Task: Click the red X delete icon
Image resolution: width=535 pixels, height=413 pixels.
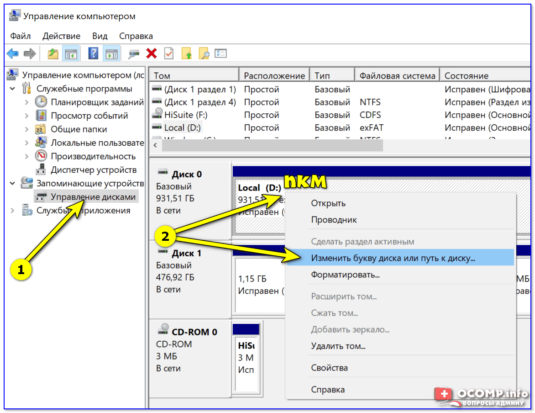Action: tap(151, 54)
